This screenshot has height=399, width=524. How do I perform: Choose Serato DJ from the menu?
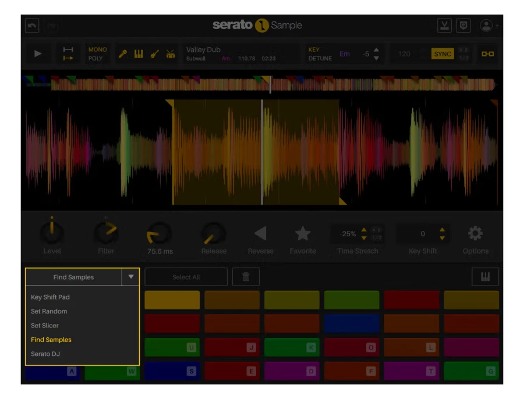[45, 354]
